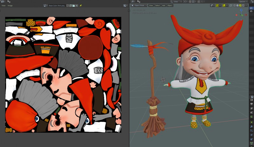Image resolution: width=254 pixels, height=147 pixels.
Task: Select the image editor cursor tool icon
Action: point(9,2)
